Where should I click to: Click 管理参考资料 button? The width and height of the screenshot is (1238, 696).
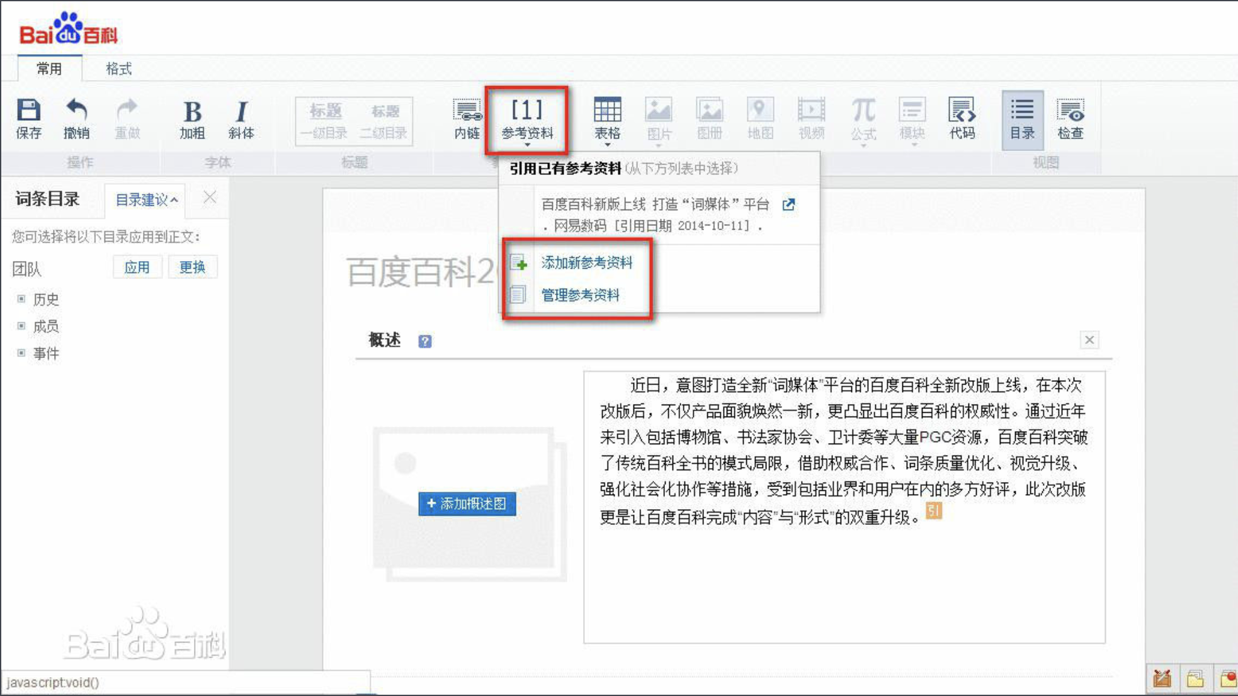click(x=580, y=294)
